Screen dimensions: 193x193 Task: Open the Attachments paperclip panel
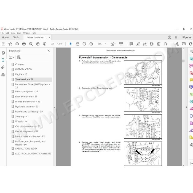[x=3, y=67]
